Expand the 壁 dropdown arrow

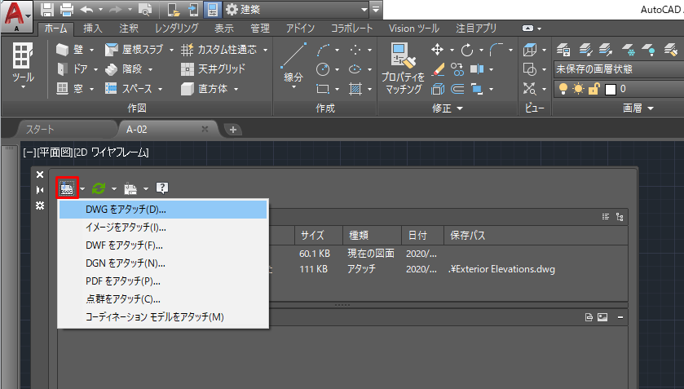point(91,51)
